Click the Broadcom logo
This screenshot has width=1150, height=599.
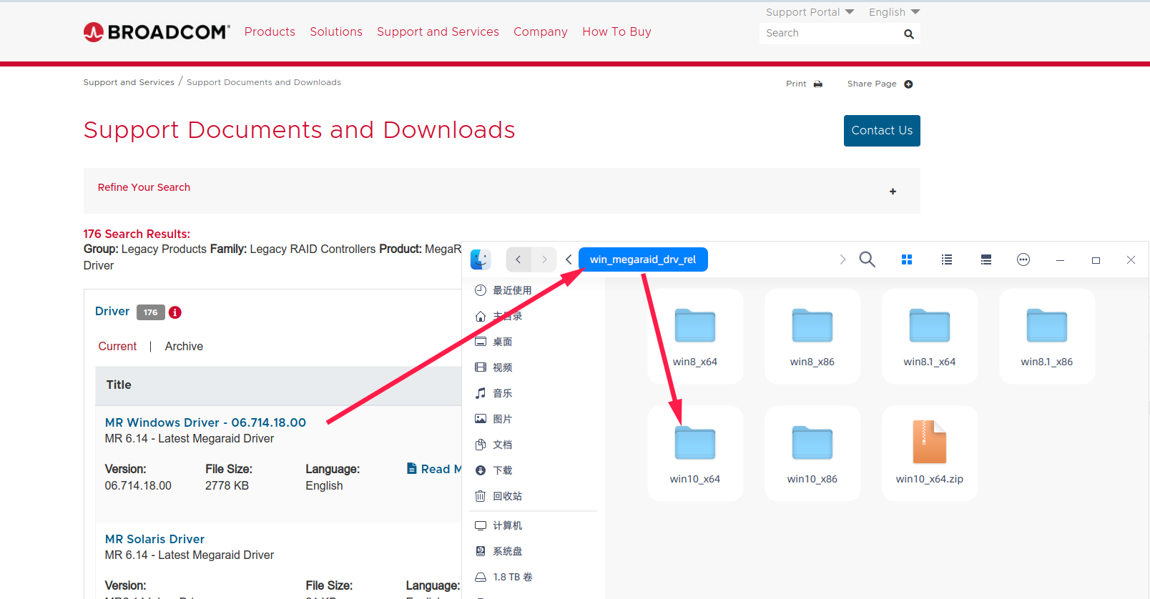coord(157,32)
